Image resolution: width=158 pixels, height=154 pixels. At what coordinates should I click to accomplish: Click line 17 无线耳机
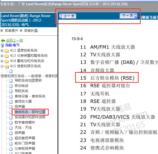[95, 94]
